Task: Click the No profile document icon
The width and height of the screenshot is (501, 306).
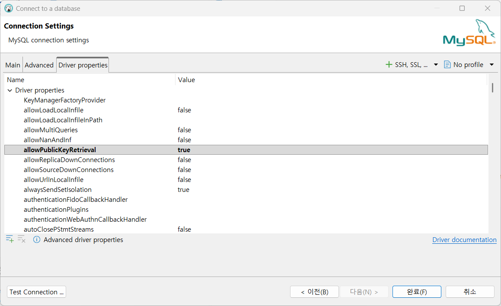Action: click(447, 65)
